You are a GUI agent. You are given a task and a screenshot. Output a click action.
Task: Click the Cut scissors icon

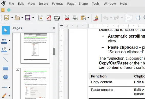(x=67, y=18)
